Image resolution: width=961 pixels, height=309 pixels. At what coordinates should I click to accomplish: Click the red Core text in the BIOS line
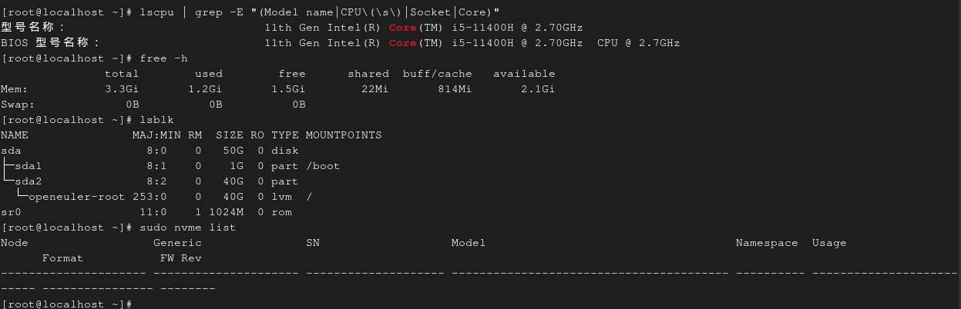click(x=402, y=43)
